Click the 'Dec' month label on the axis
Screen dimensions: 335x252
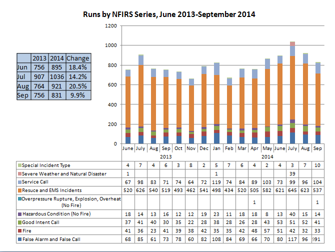point(204,148)
